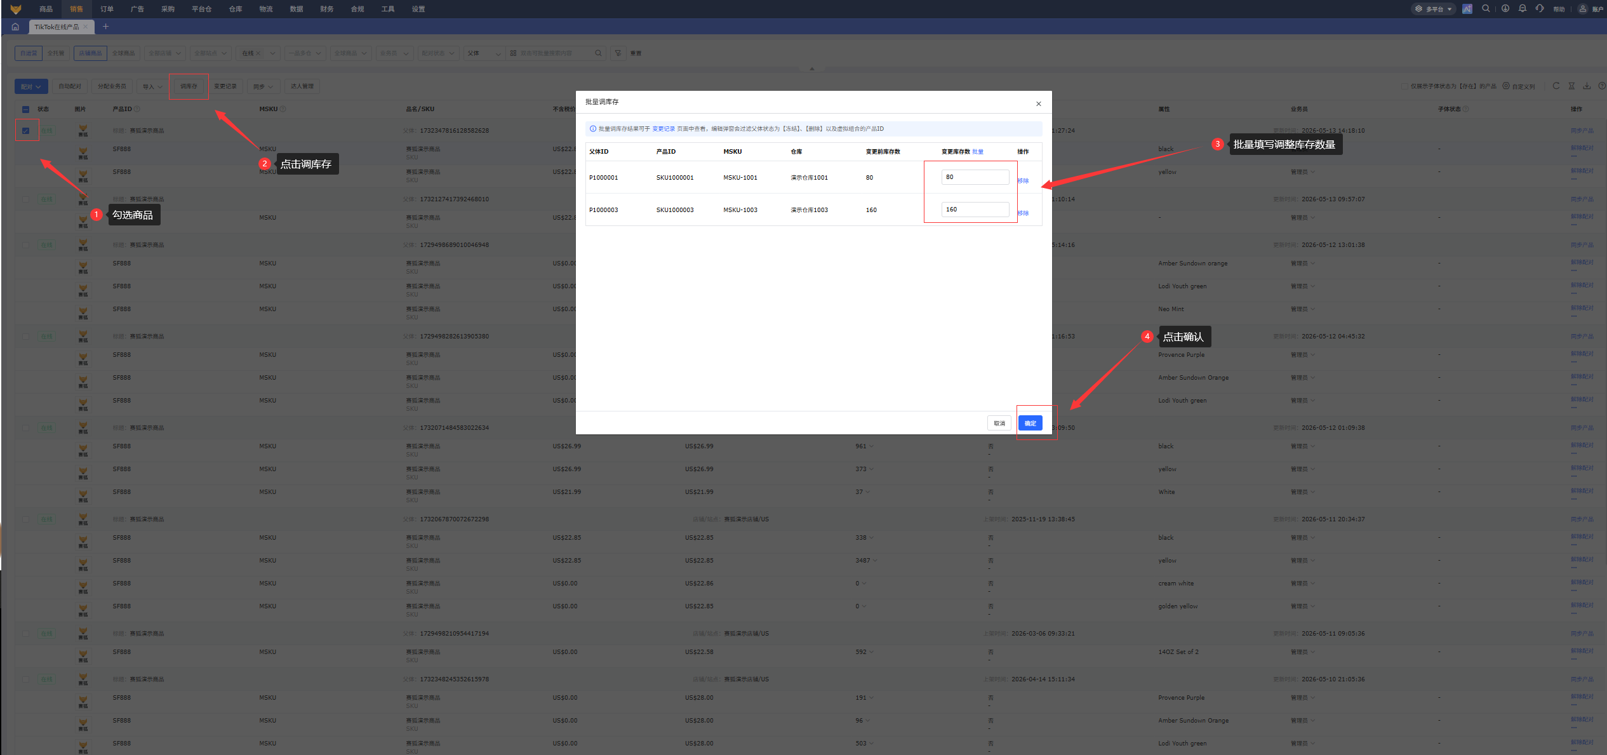Click help icon next to 产品ID header
Screen dimensions: 1607x755
pos(137,109)
